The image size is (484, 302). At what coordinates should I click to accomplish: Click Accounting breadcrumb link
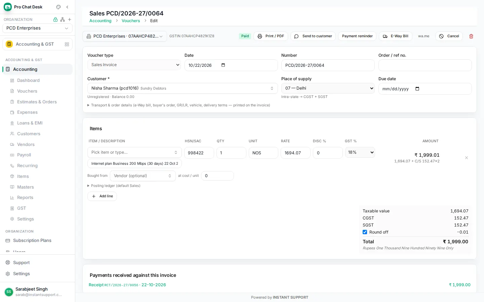coord(100,21)
